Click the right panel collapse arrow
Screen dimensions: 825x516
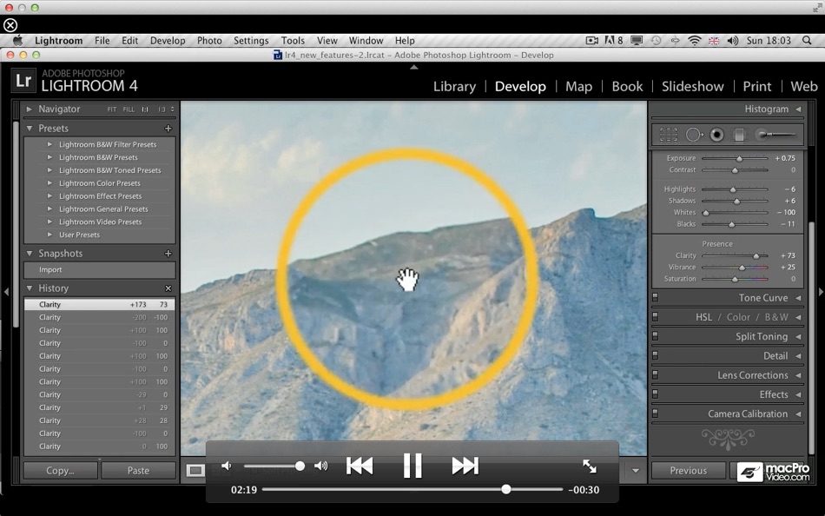pyautogui.click(x=821, y=292)
